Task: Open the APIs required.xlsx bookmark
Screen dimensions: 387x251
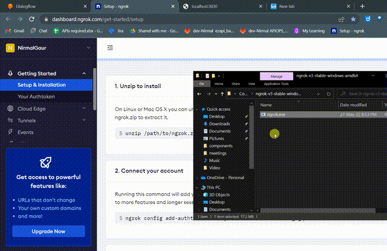Action: coord(78,31)
